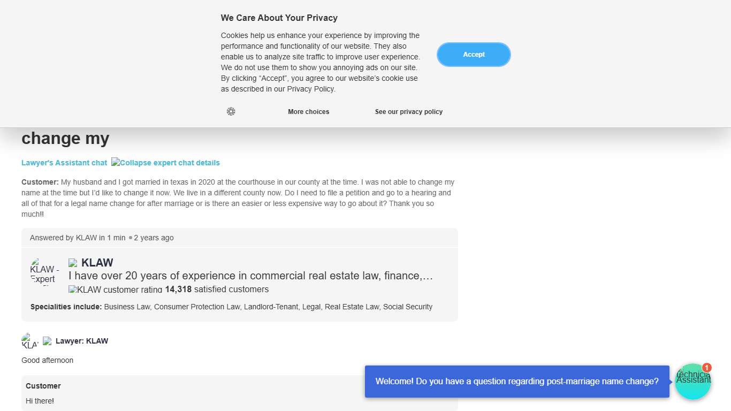Click the KLAW expert name heading
Viewport: 731px width, 411px height.
(97, 263)
